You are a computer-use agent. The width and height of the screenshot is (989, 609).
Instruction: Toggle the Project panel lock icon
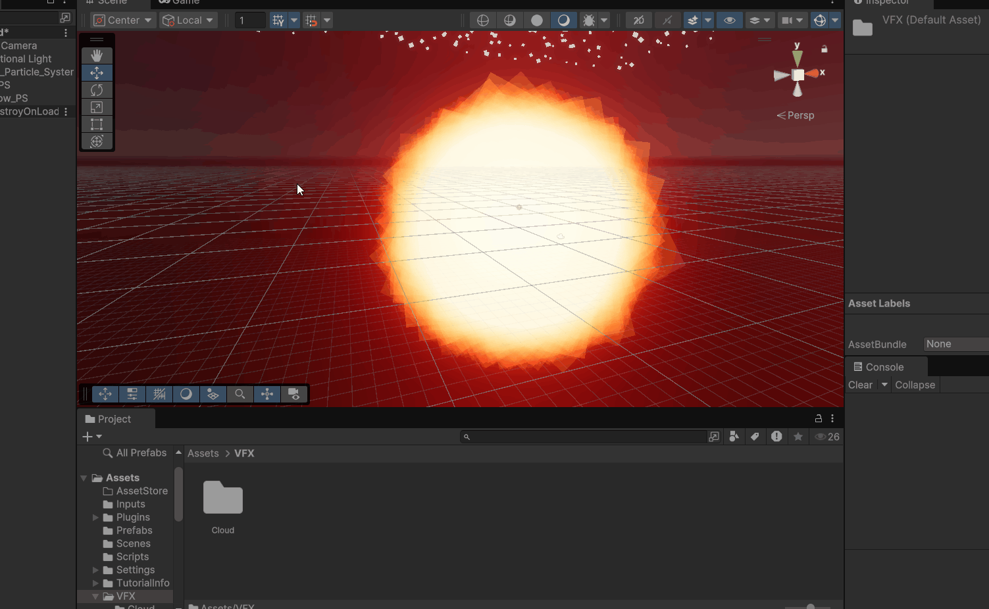tap(819, 419)
